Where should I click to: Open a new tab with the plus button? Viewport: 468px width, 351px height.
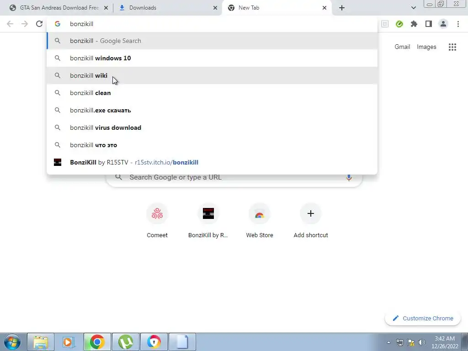click(342, 8)
